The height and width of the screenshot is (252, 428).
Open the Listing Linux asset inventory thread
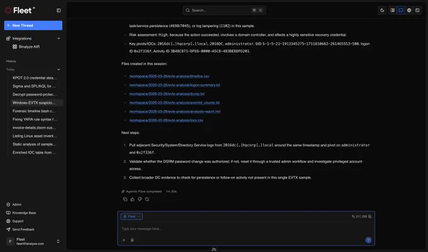[x=35, y=136]
